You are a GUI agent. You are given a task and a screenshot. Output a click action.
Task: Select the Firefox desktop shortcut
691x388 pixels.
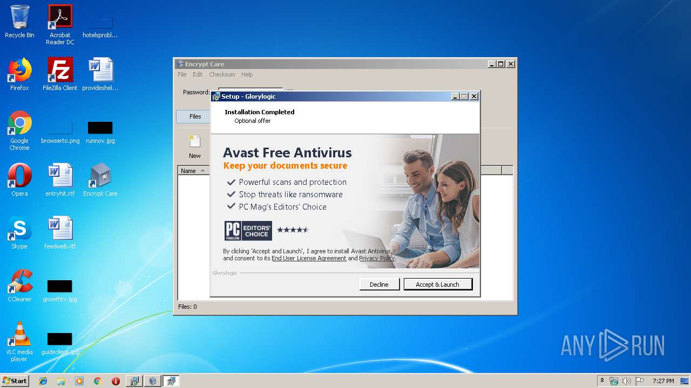tap(19, 74)
